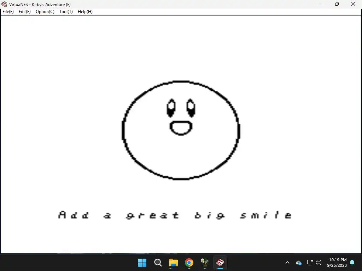This screenshot has height=271, width=362.
Task: Open the notification bell icon
Action: click(x=352, y=263)
